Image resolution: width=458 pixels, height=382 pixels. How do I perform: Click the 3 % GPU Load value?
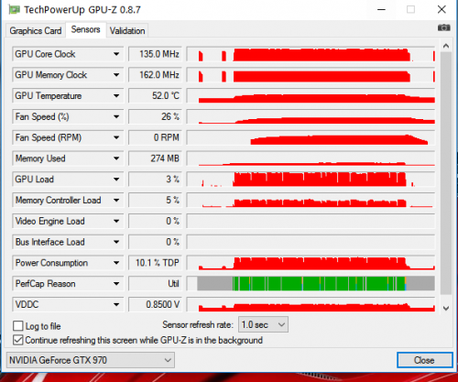pos(155,180)
